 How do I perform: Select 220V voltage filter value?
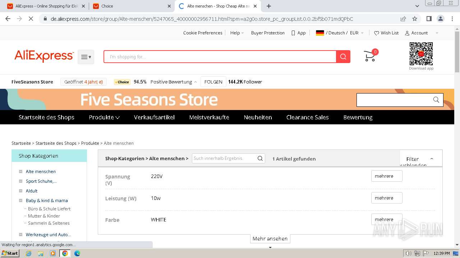[157, 176]
